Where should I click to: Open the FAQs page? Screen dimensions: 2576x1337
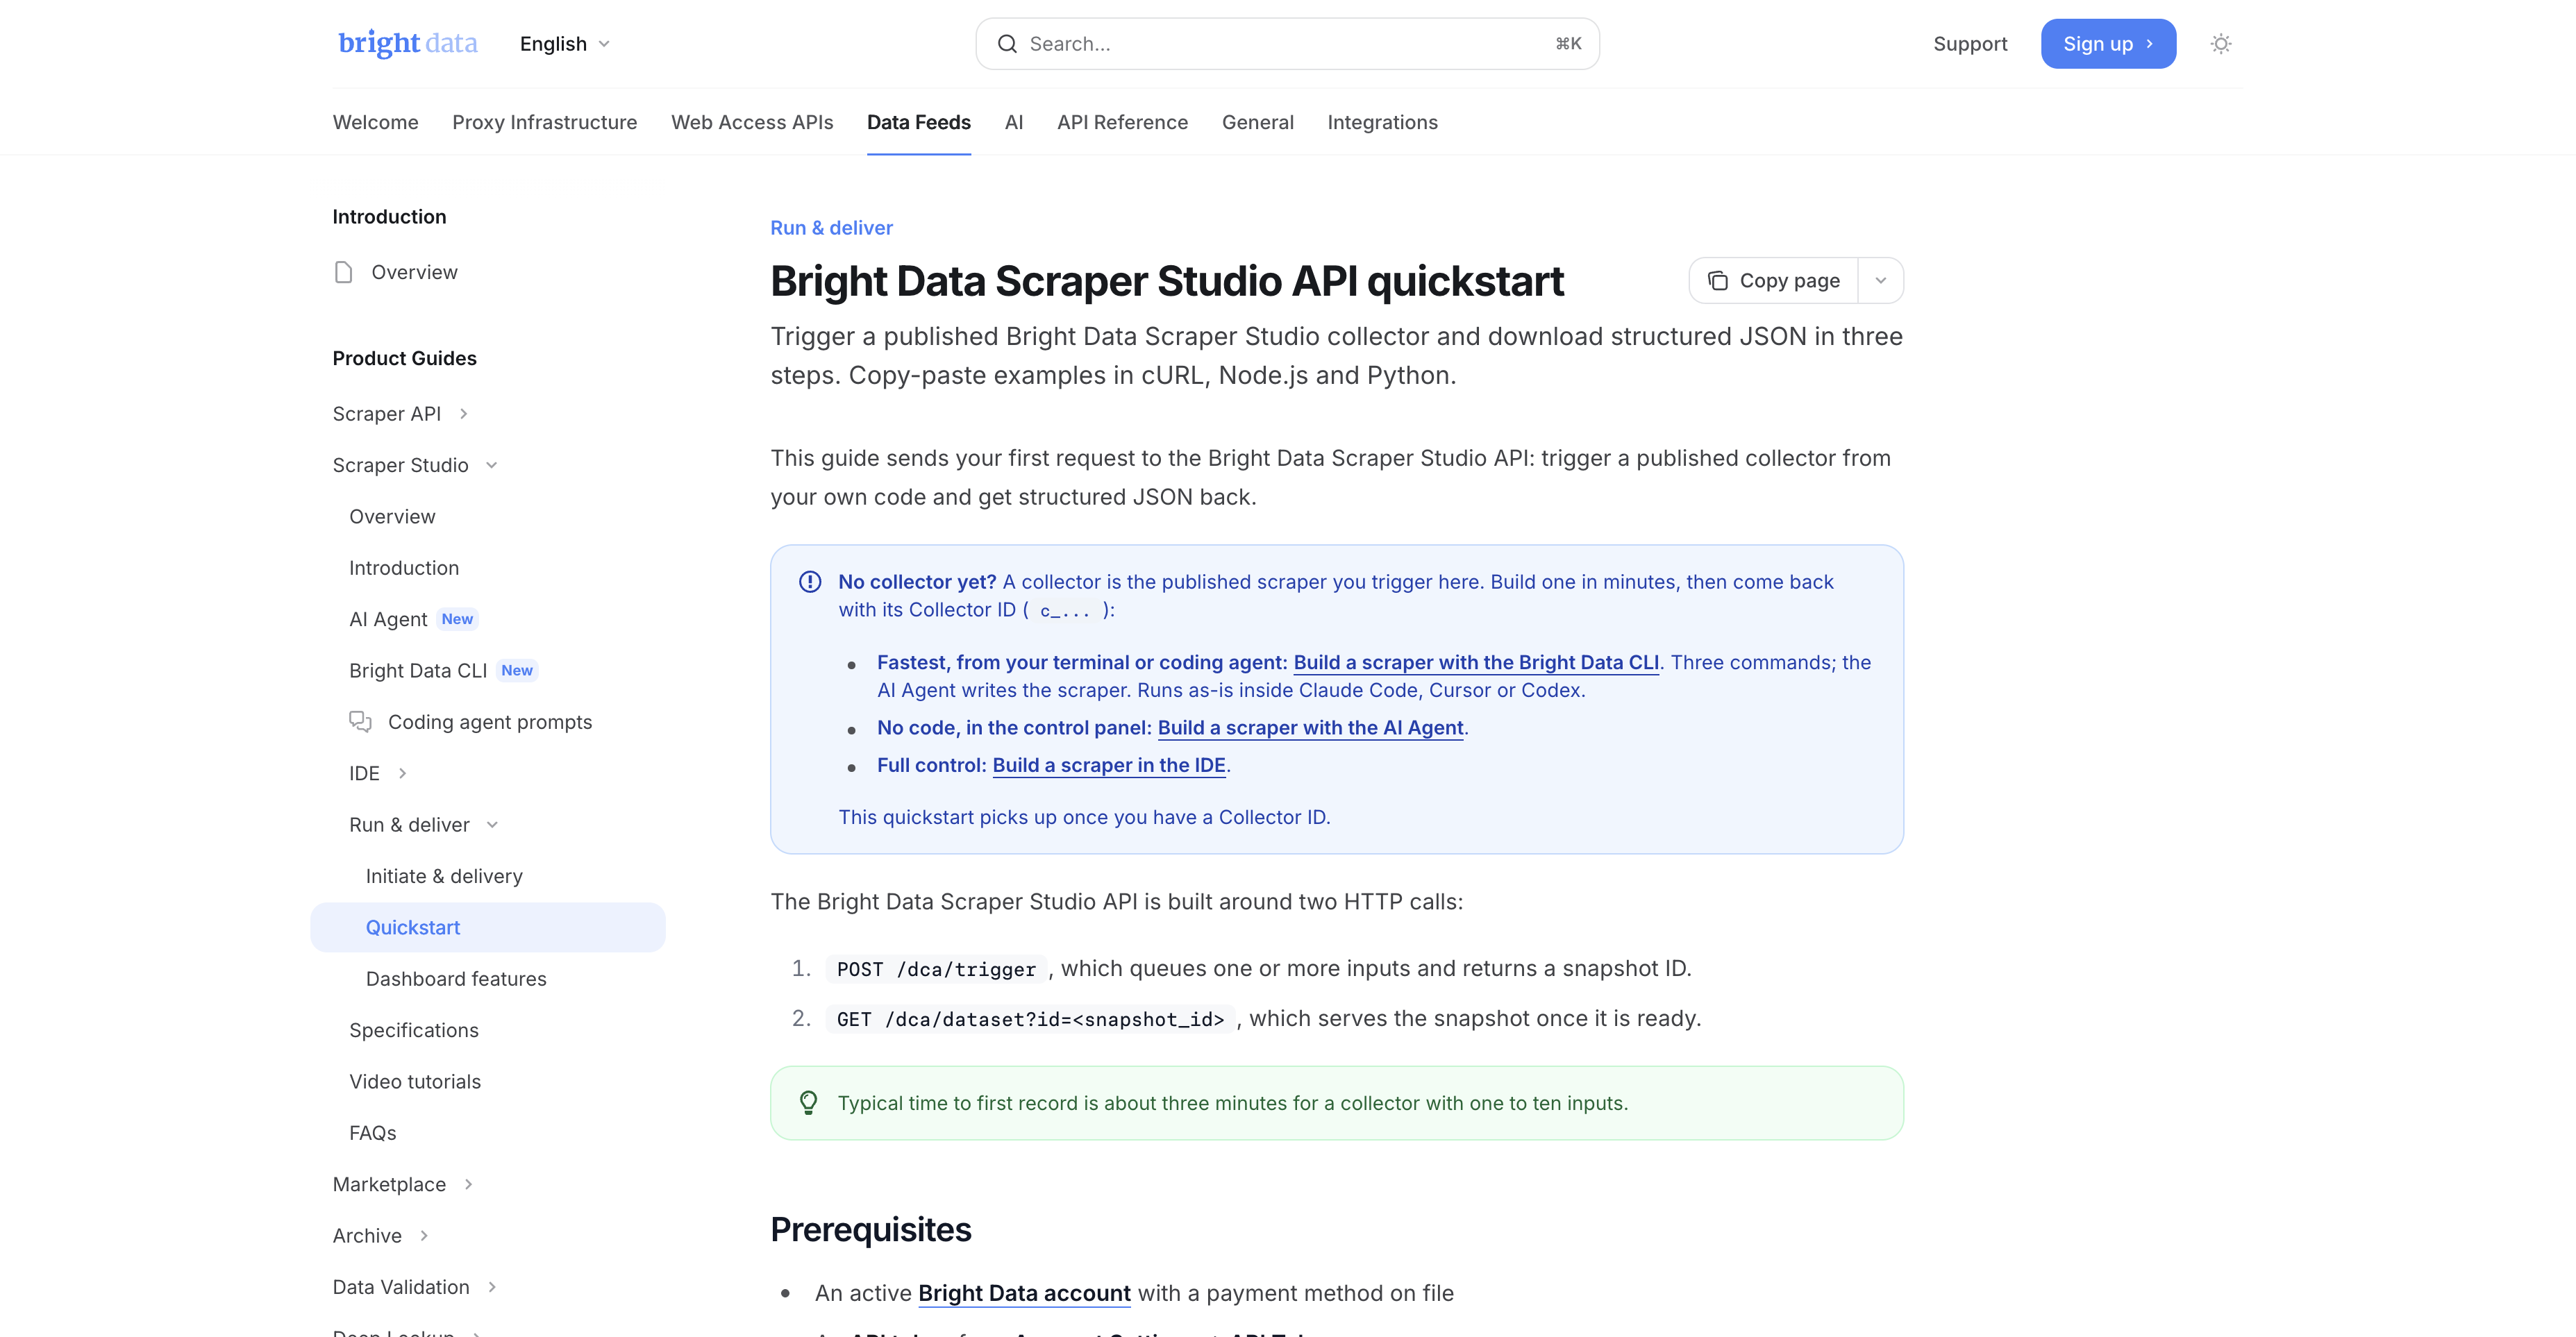(373, 1133)
